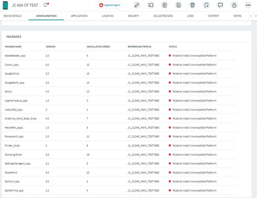Screen dimensions: 257x198
Task: Click the document with X icon
Action: pyautogui.click(x=206, y=5)
